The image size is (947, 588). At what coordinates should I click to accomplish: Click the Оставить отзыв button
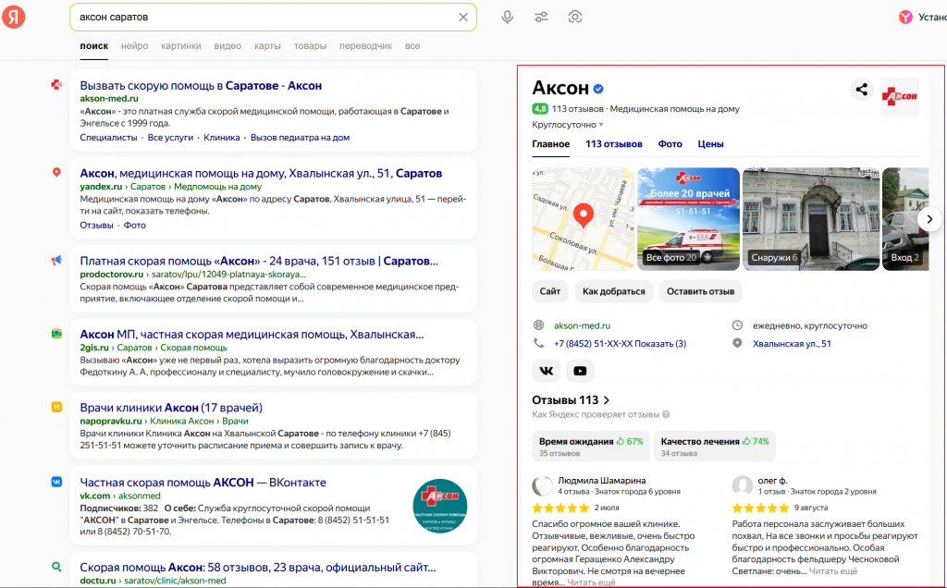tap(701, 291)
